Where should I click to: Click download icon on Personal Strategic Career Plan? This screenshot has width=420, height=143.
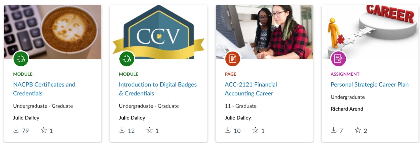point(334,130)
